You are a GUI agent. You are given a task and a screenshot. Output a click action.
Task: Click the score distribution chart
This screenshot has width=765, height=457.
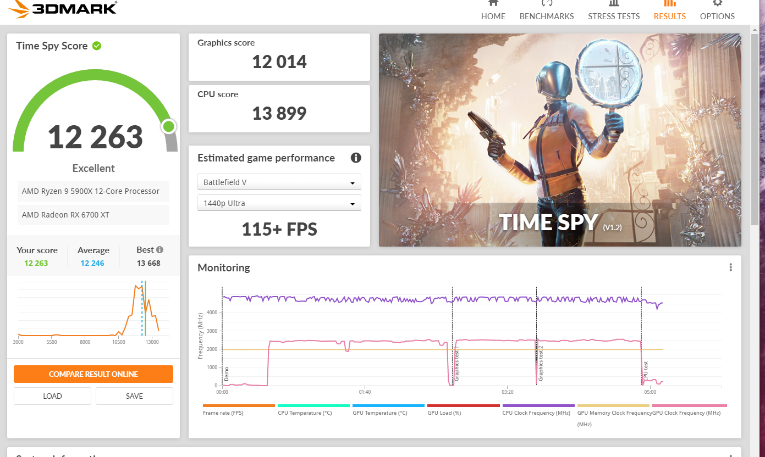pyautogui.click(x=93, y=313)
